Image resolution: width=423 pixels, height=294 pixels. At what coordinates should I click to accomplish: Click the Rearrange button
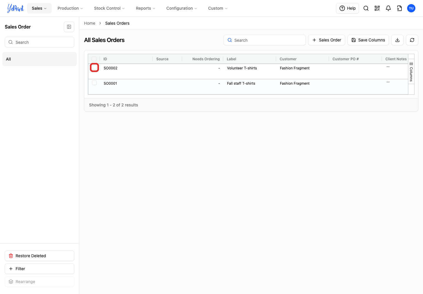39,282
